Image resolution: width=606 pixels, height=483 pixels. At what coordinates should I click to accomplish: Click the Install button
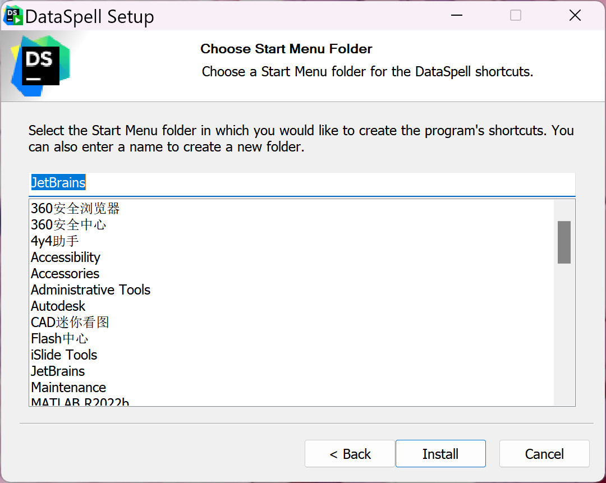pos(440,454)
